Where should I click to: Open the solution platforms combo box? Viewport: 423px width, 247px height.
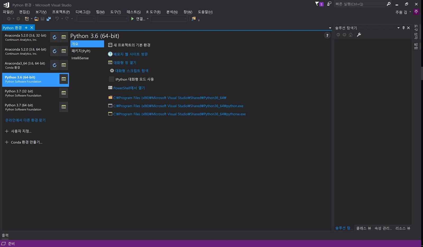[113, 19]
